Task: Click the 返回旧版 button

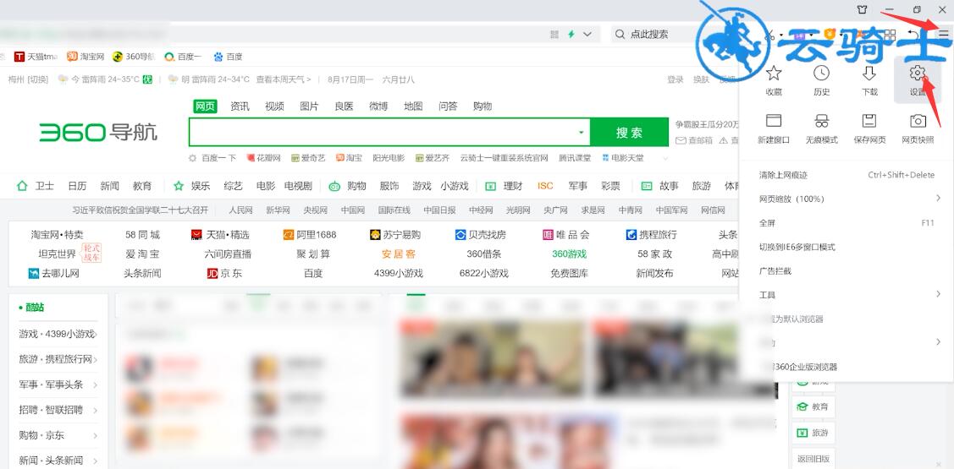Action: click(x=813, y=459)
